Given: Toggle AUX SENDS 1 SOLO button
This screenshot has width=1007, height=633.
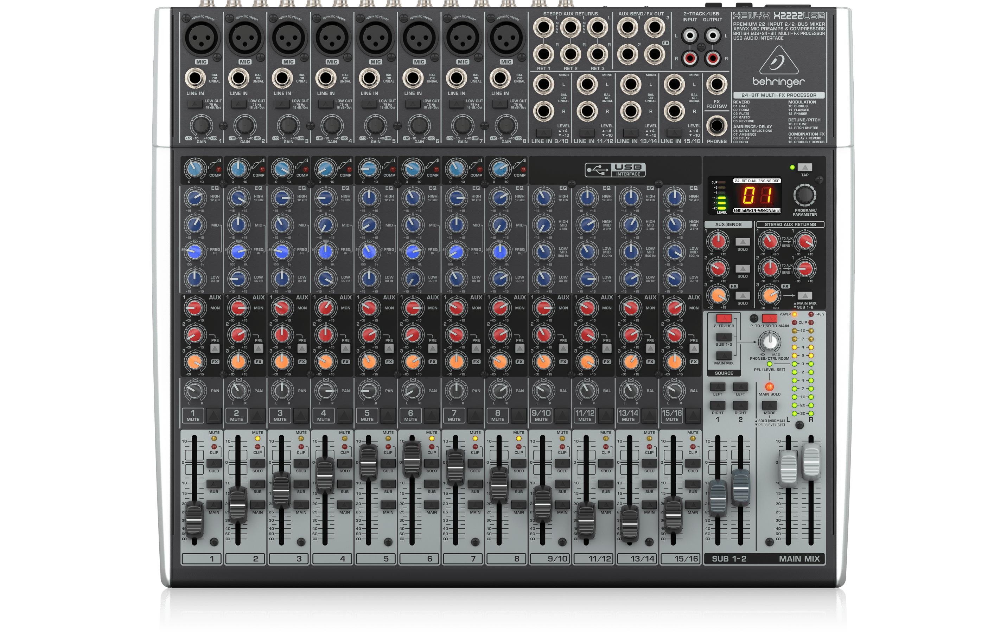Looking at the screenshot, I should 742,242.
